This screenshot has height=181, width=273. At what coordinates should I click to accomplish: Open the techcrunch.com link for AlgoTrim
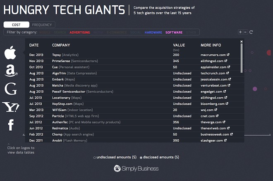(x=214, y=72)
